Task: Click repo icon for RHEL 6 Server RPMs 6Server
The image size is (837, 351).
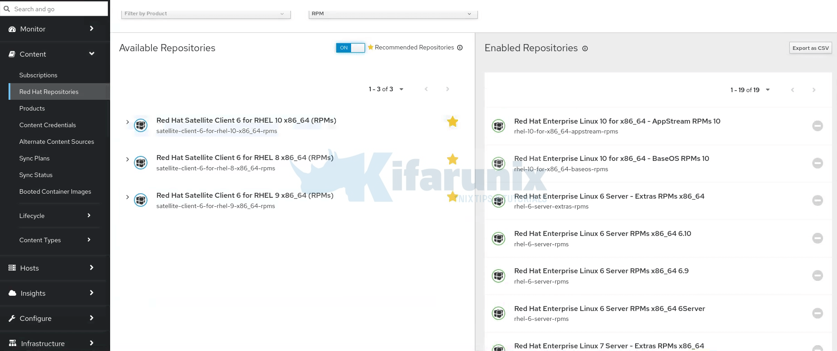Action: pos(499,313)
